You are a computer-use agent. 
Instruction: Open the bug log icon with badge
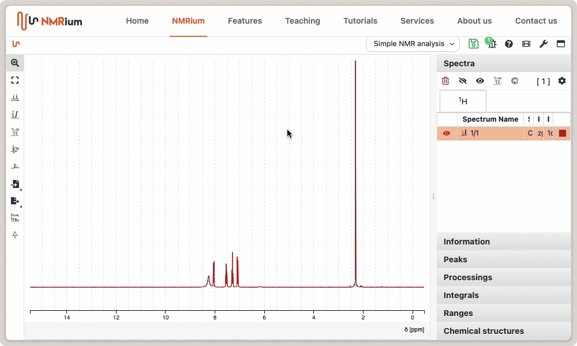[x=491, y=44]
